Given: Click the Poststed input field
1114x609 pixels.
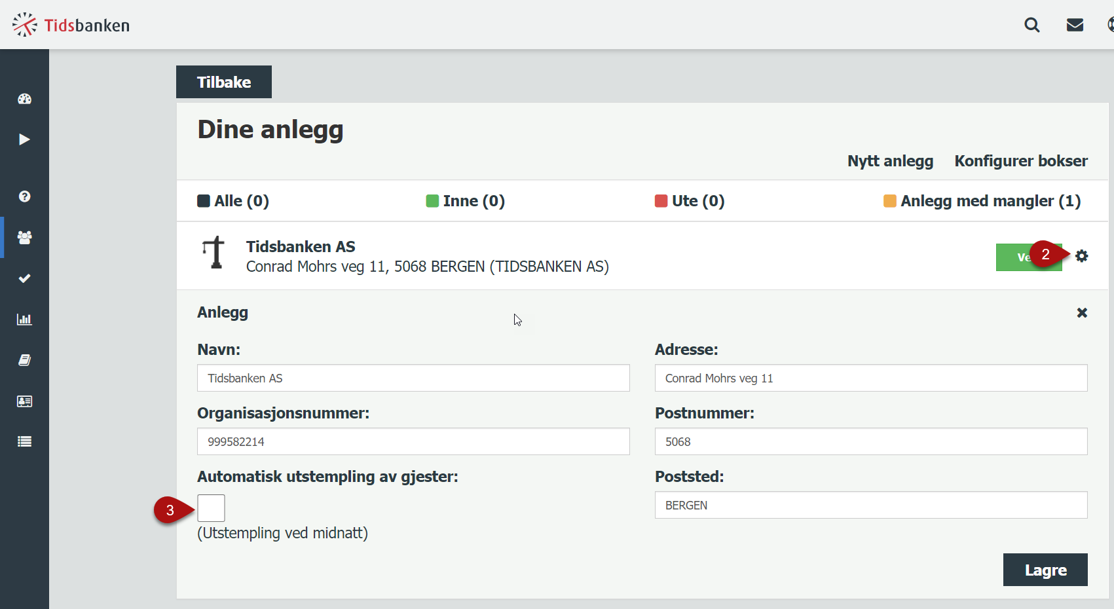Looking at the screenshot, I should tap(871, 505).
